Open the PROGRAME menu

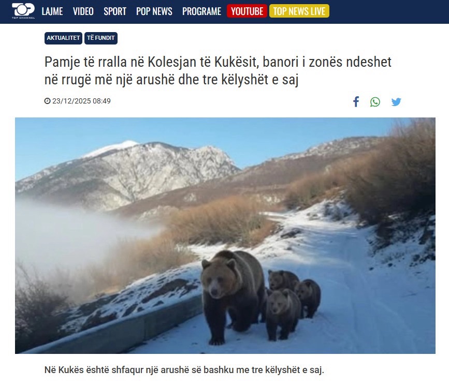[201, 11]
